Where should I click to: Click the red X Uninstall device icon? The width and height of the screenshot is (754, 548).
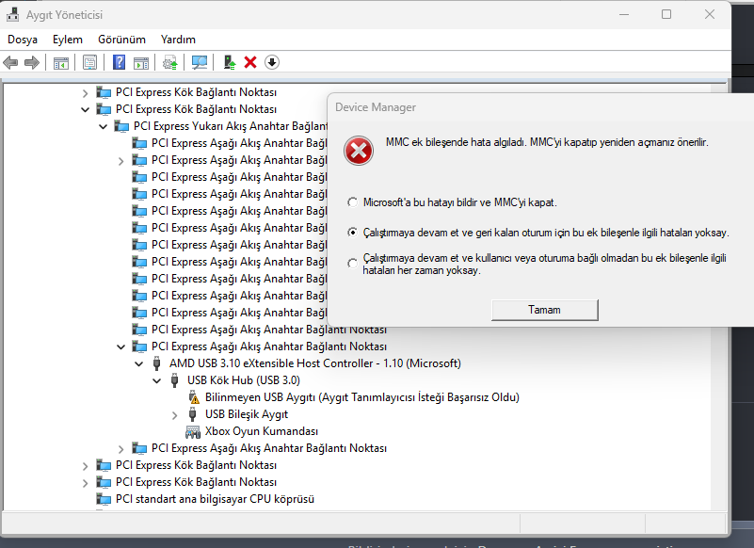coord(250,62)
